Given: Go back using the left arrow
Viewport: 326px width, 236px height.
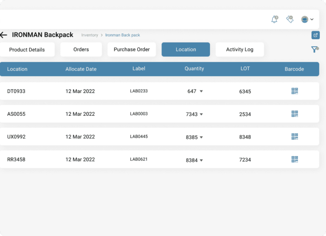Looking at the screenshot, I should 4,35.
